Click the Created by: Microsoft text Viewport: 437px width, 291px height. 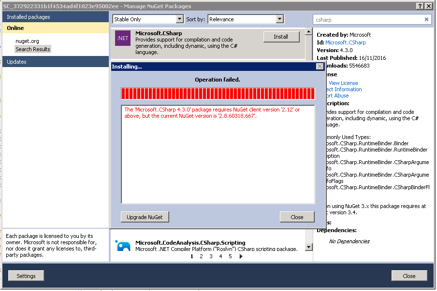click(344, 35)
